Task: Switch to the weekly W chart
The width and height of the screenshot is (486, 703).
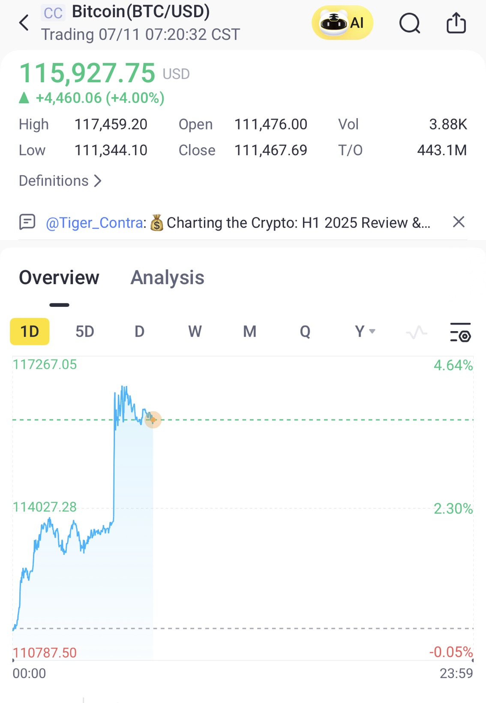Action: pyautogui.click(x=195, y=332)
